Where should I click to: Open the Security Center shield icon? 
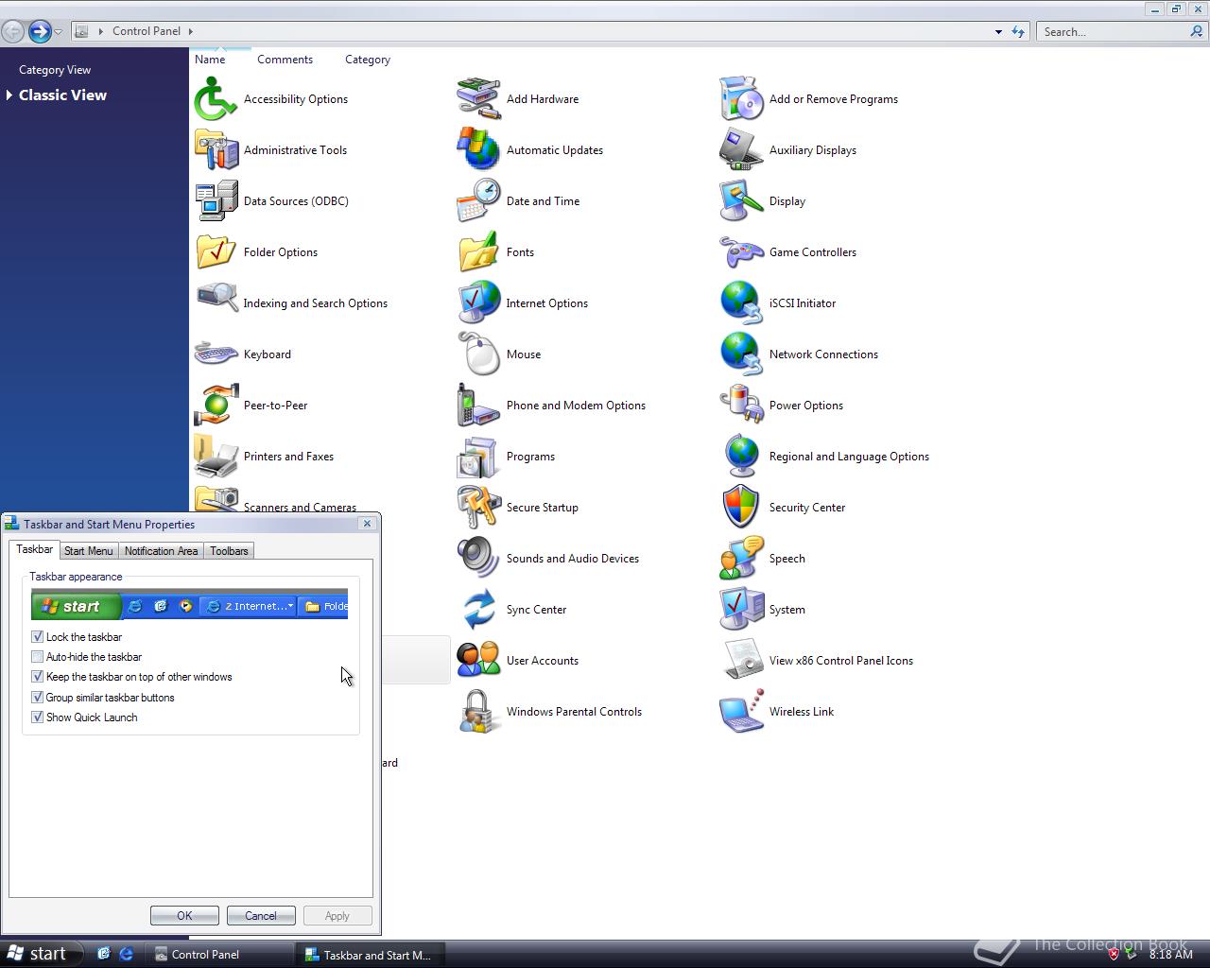742,508
